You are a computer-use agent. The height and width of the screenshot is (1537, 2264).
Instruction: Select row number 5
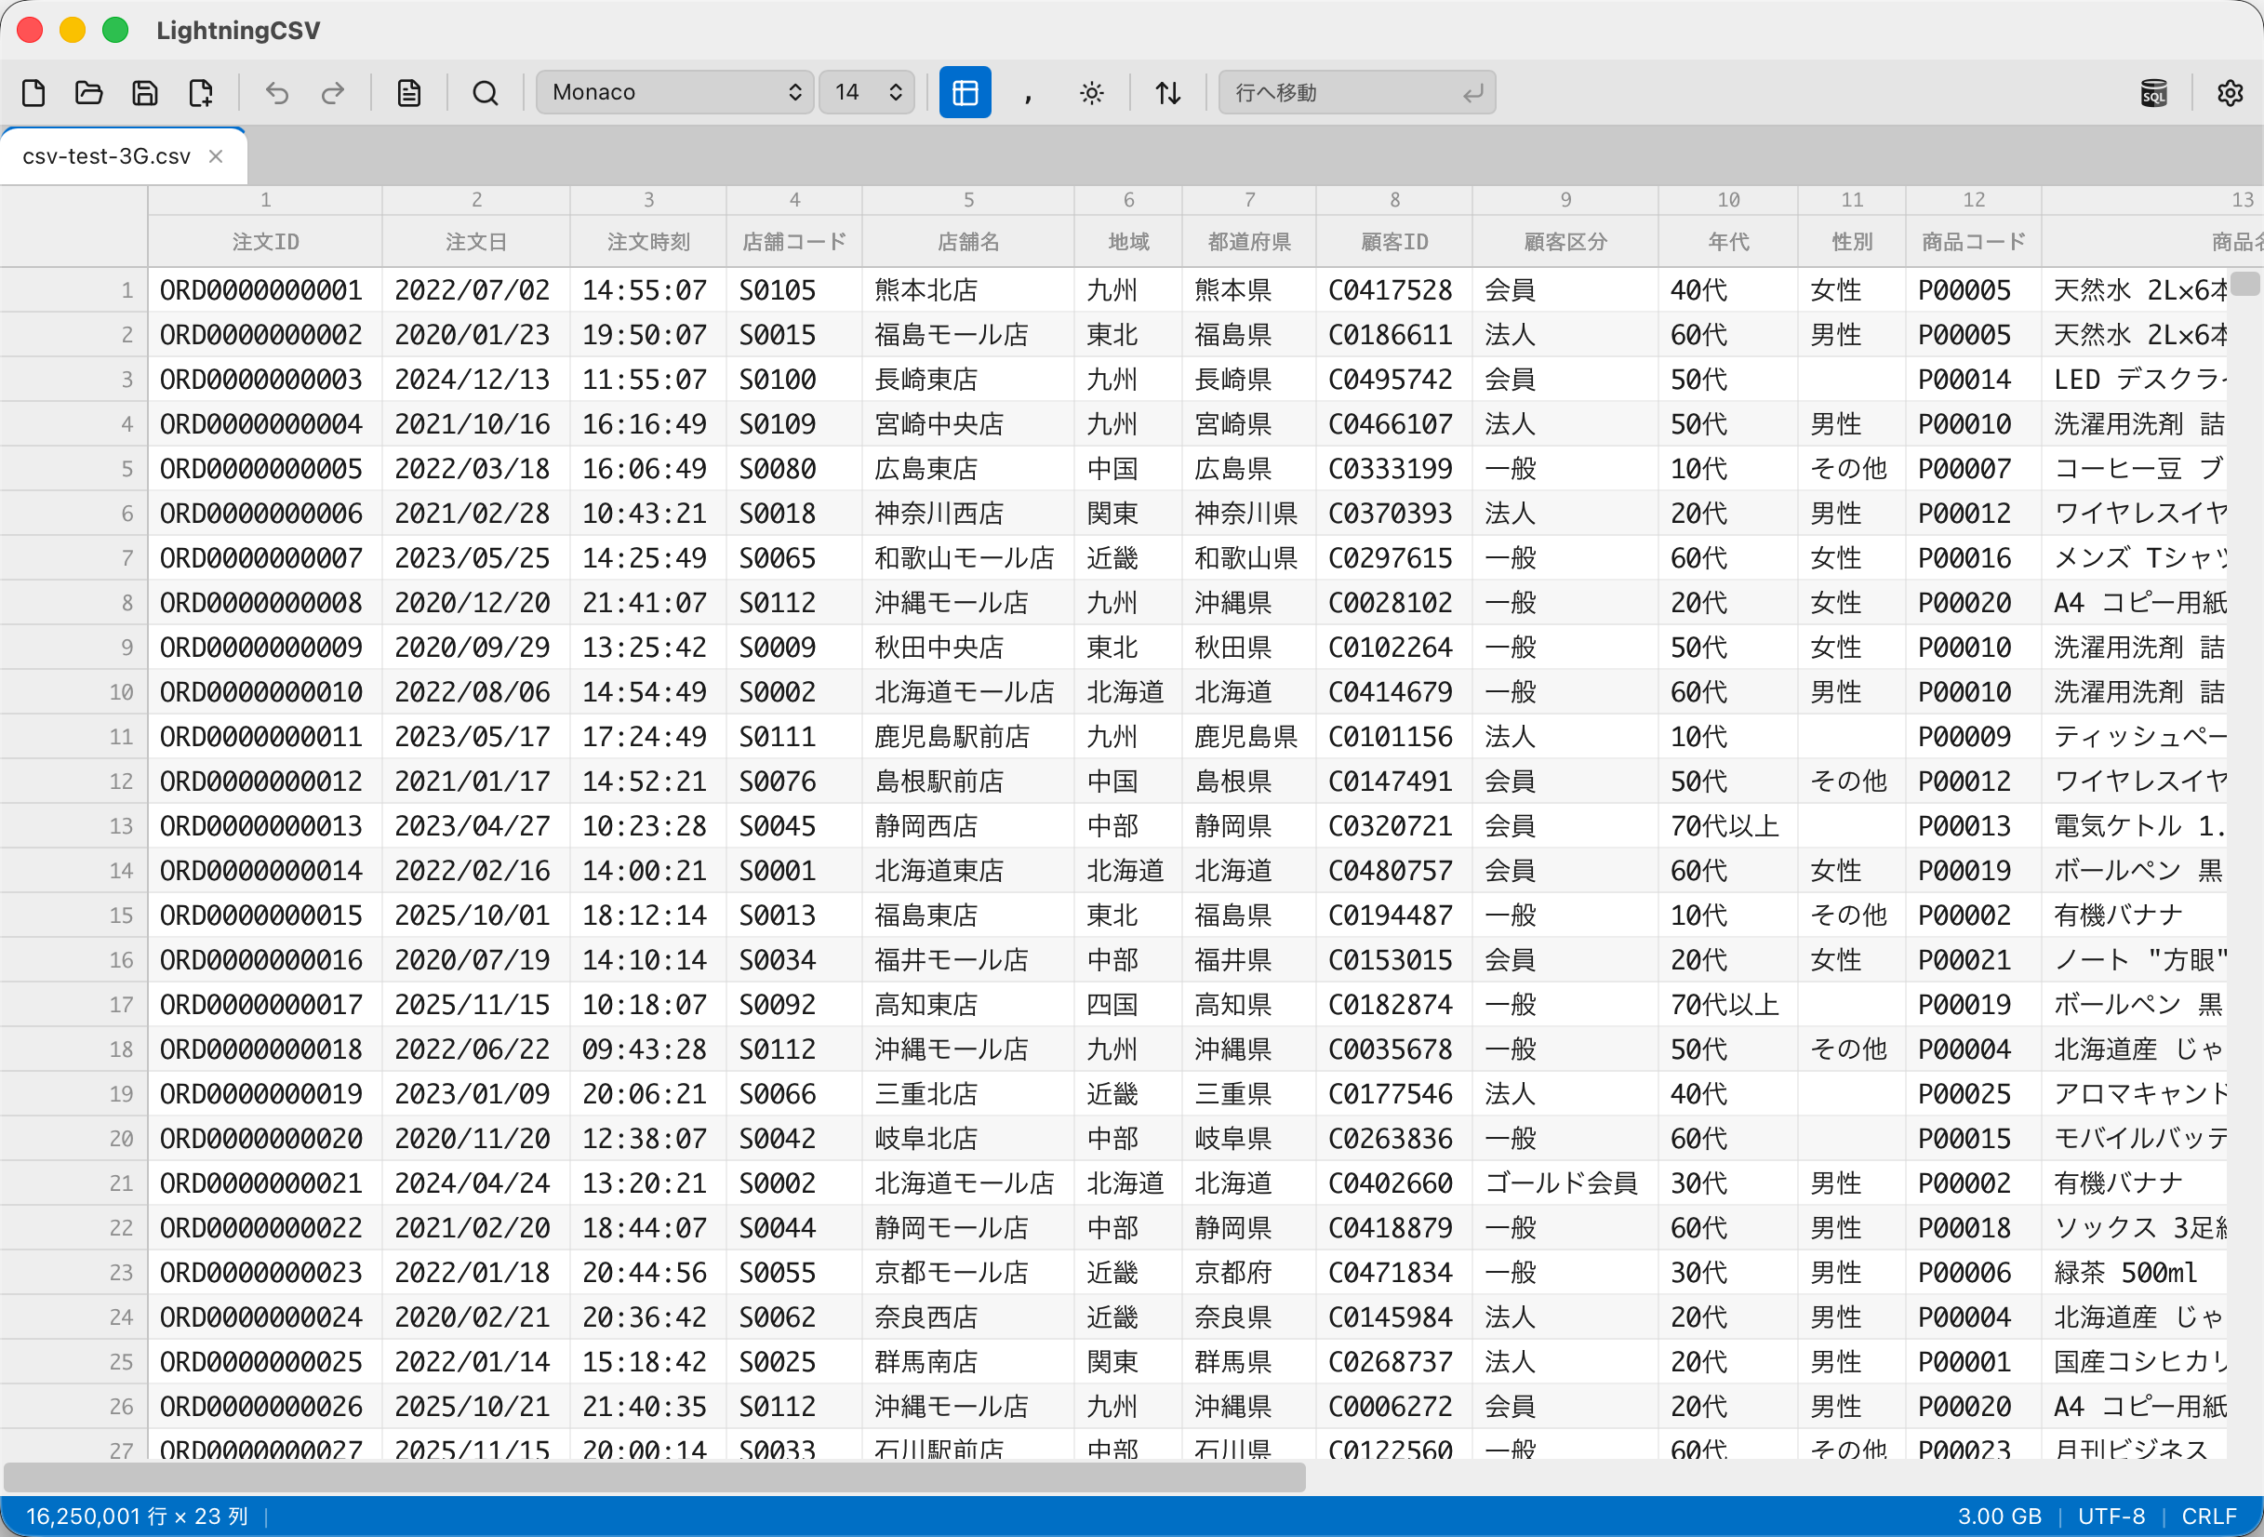tap(74, 469)
